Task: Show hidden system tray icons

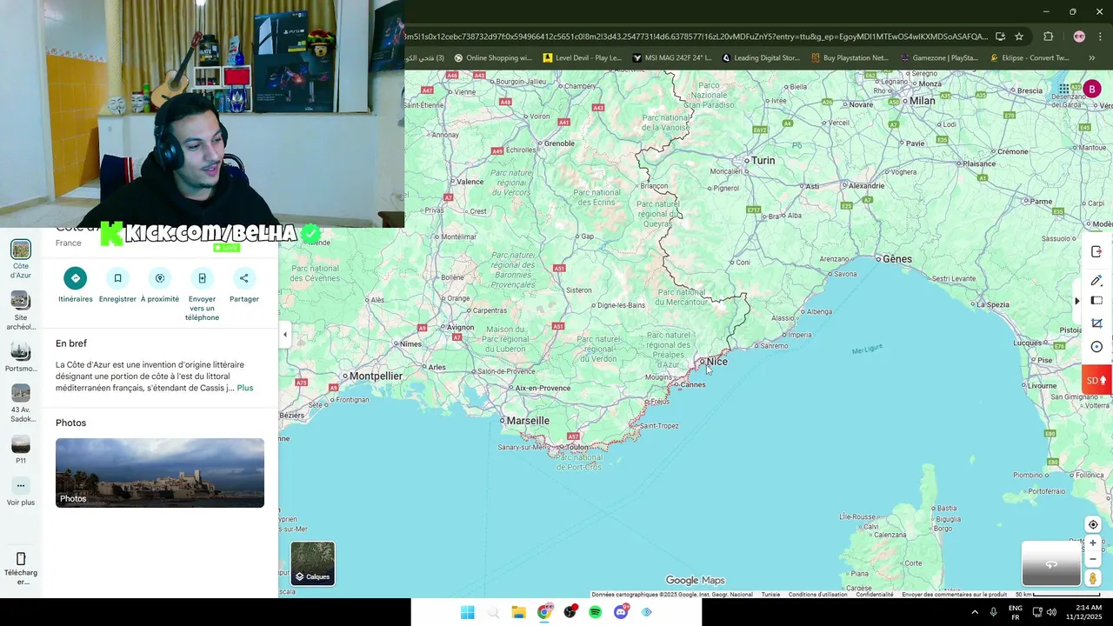Action: [974, 612]
